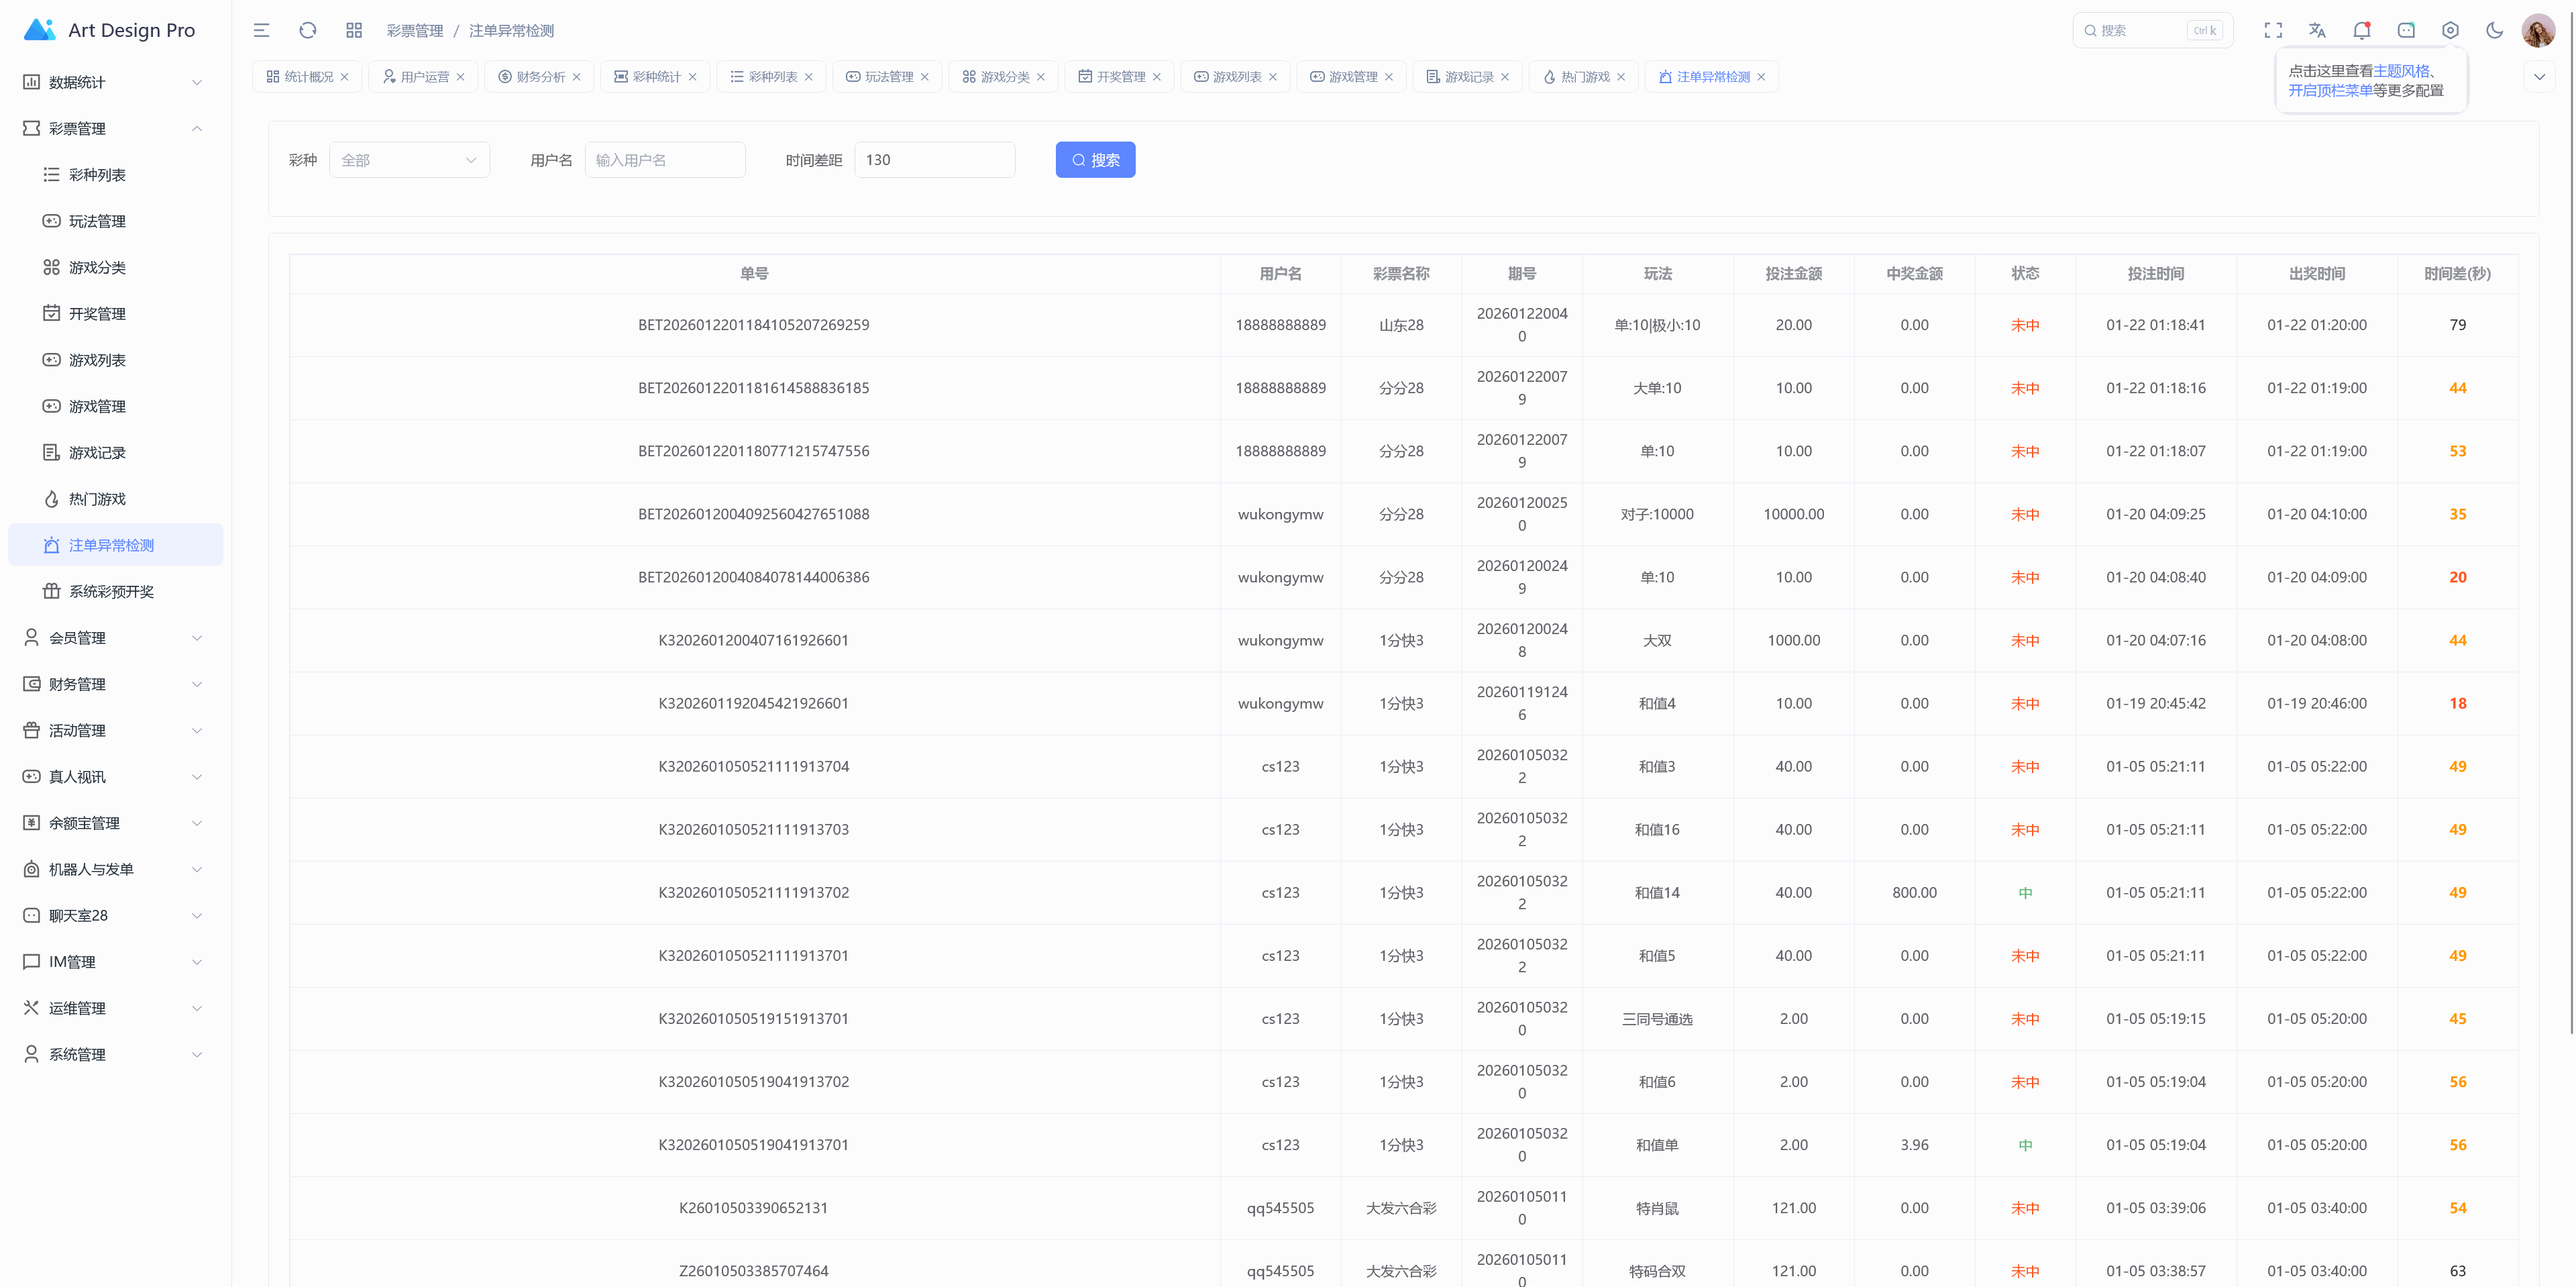Click the 主题风格 link

[2401, 71]
